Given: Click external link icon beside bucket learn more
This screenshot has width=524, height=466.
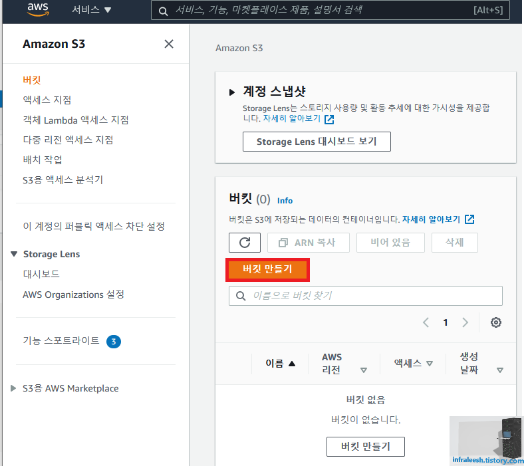Looking at the screenshot, I should 469,219.
